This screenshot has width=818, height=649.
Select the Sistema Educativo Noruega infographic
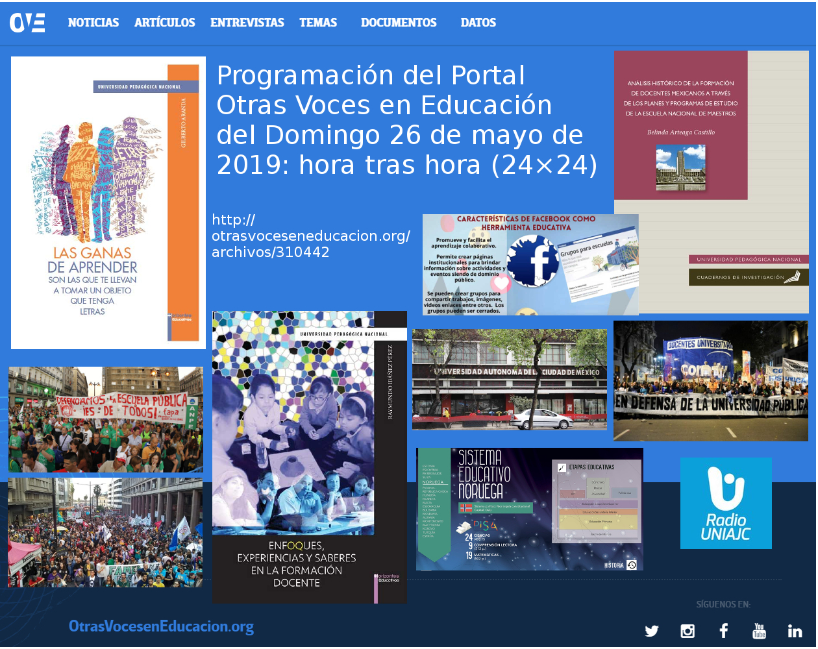pos(530,509)
